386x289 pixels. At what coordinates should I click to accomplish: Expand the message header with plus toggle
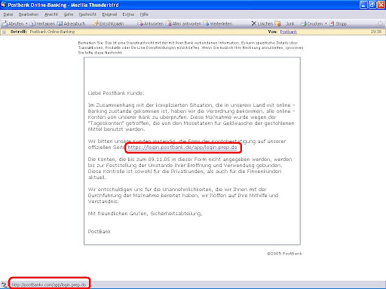(x=4, y=32)
